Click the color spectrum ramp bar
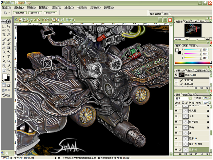Image resolution: width=213 pixels, height=160 pixels. (193, 63)
